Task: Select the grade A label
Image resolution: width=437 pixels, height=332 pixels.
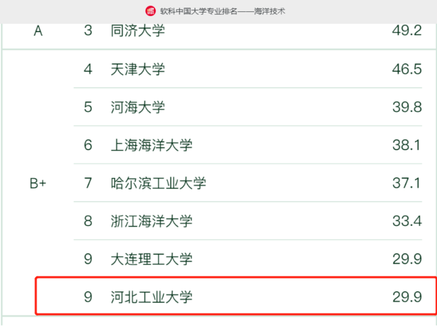Action: [x=38, y=31]
